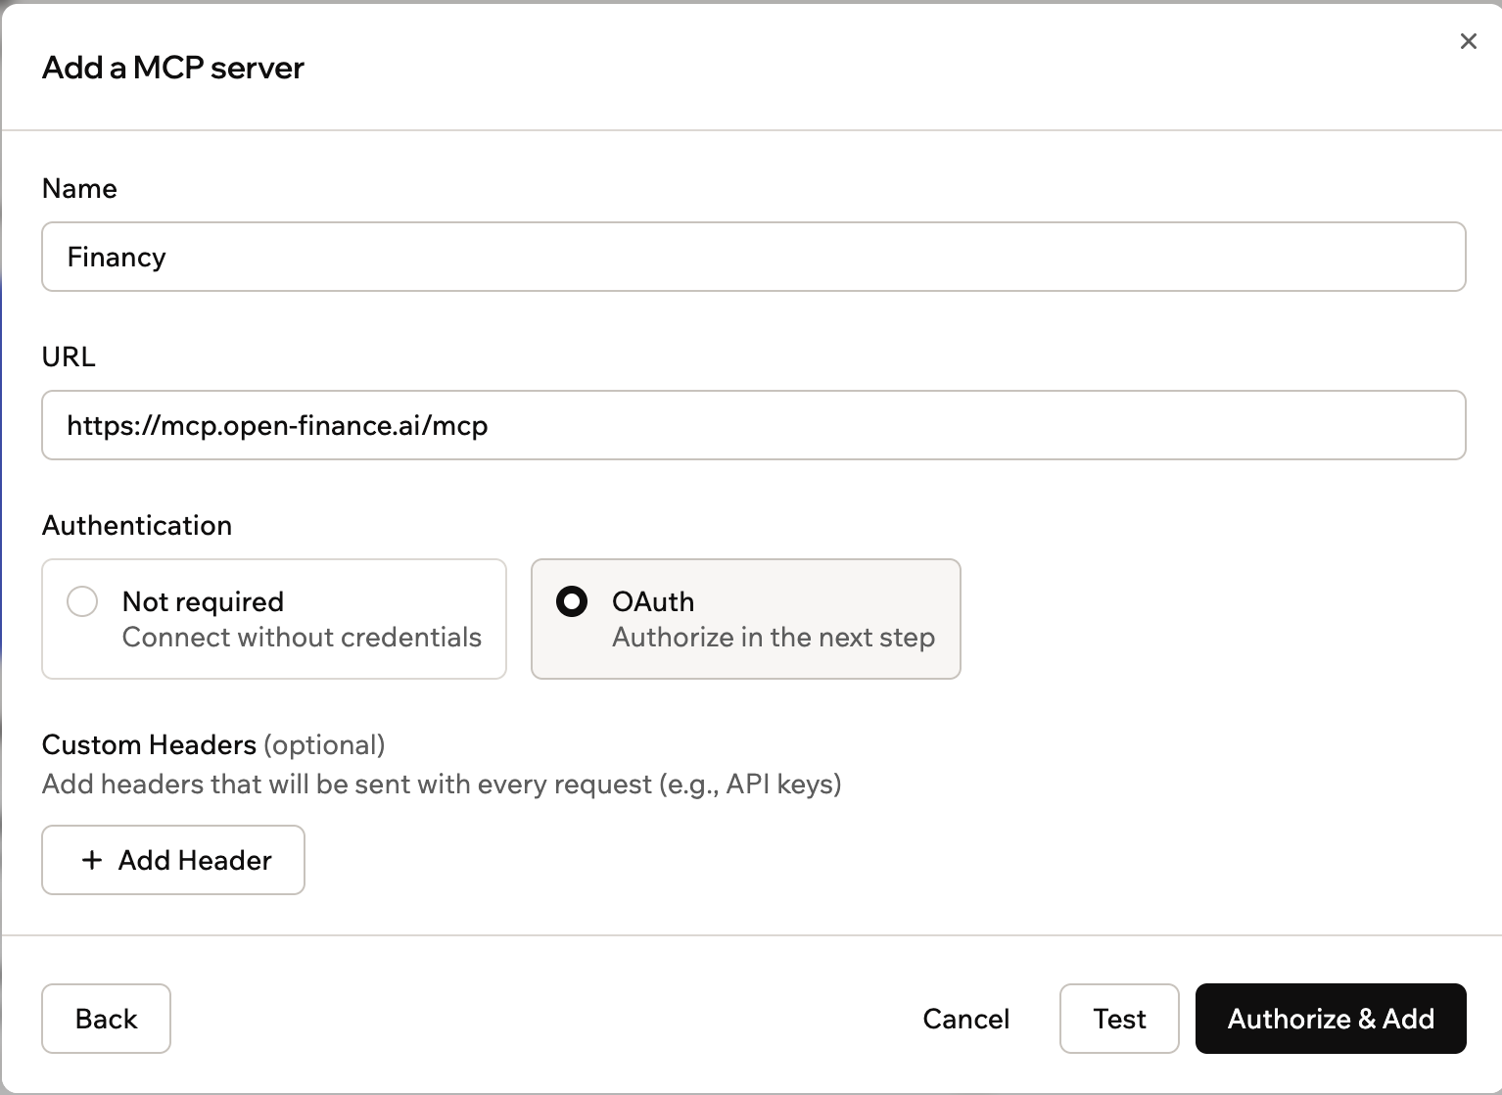Click the Name field containing Financy
Screen dimensions: 1502x1095
(x=753, y=257)
